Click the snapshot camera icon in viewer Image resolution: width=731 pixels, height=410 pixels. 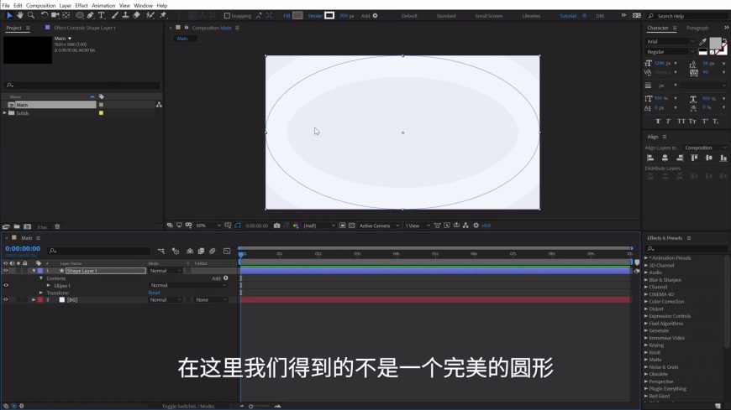pyautogui.click(x=277, y=226)
